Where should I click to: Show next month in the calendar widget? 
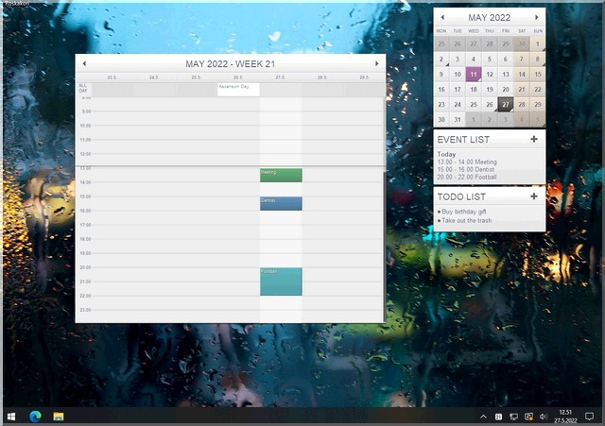(536, 17)
